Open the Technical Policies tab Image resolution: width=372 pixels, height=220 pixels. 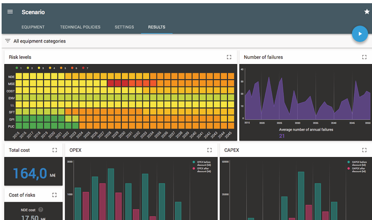pos(80,27)
